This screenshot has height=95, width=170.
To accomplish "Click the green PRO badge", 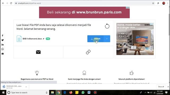I will tap(48, 39).
